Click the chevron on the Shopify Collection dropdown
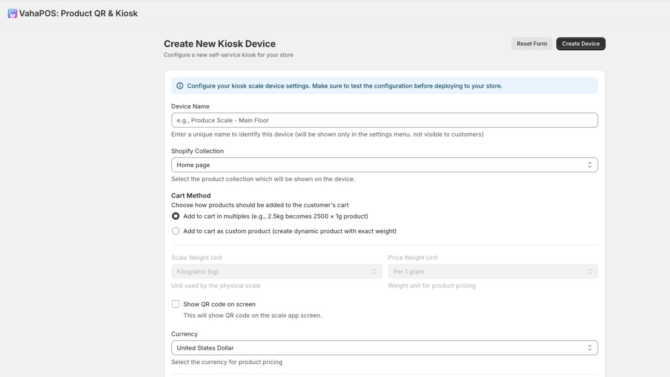This screenshot has height=377, width=670. point(590,164)
